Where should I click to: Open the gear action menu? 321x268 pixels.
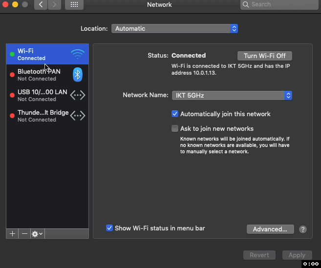(37, 234)
